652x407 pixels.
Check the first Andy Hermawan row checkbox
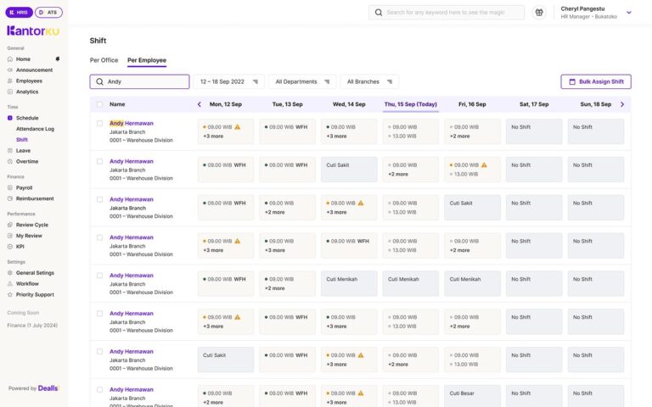click(x=100, y=124)
